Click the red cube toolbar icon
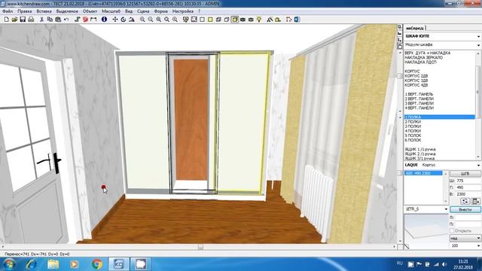This screenshot has width=482, height=271. click(85, 20)
